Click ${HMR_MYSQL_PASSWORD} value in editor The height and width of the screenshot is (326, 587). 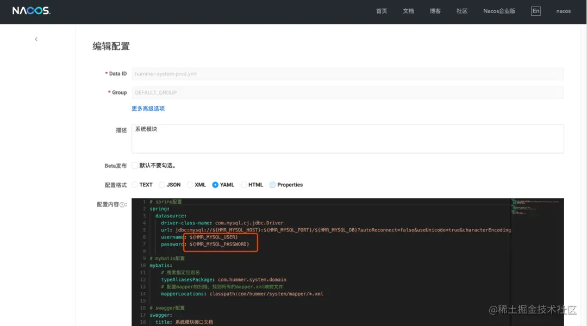click(x=219, y=244)
